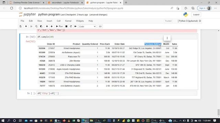Open the Edit menu
The height and width of the screenshot is (123, 220).
31,21
